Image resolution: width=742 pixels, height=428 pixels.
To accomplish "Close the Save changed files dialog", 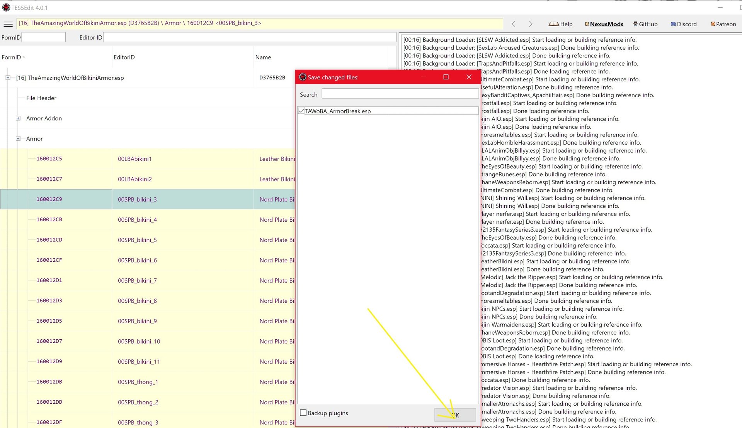I will pyautogui.click(x=469, y=77).
